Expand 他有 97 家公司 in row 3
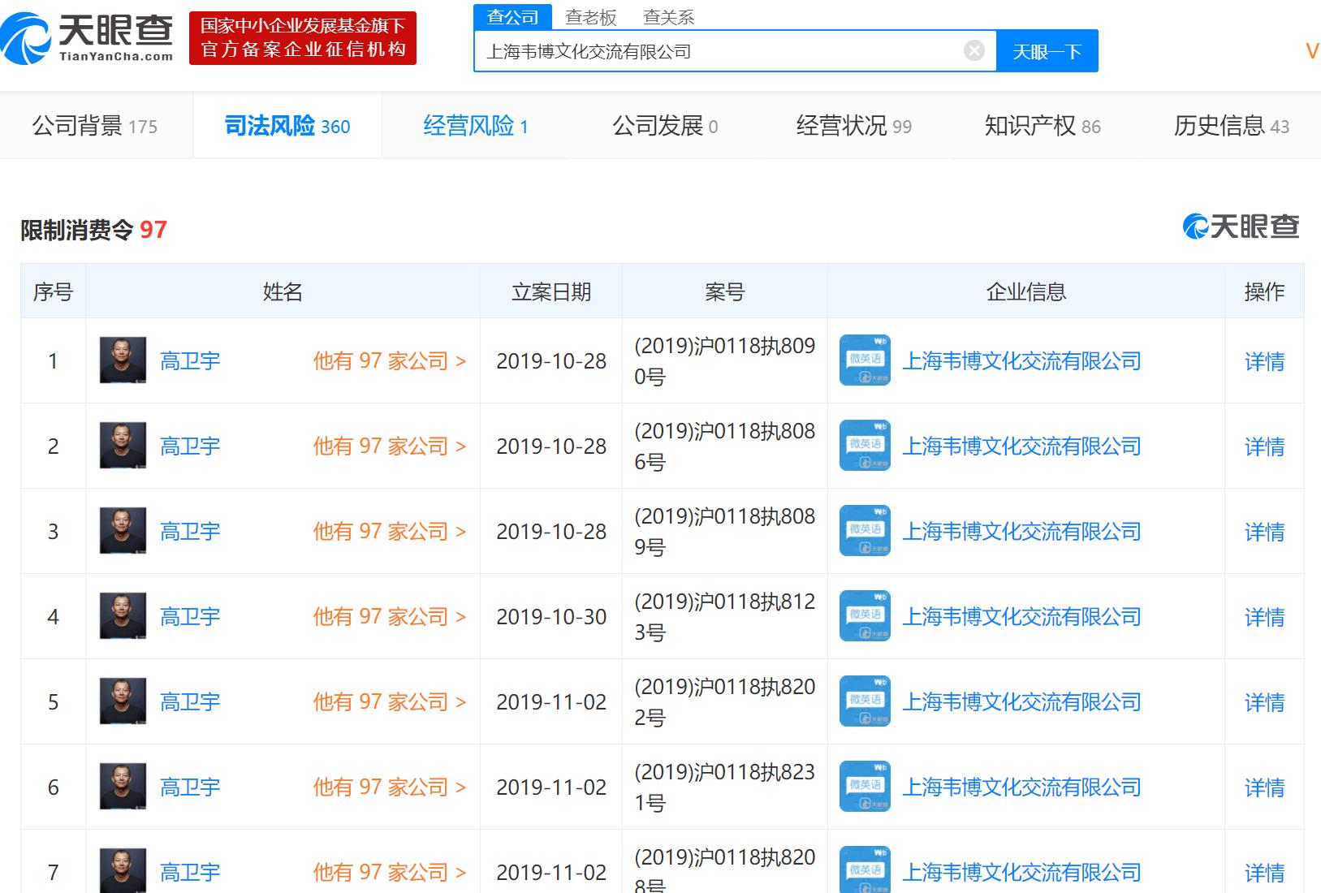 (390, 532)
